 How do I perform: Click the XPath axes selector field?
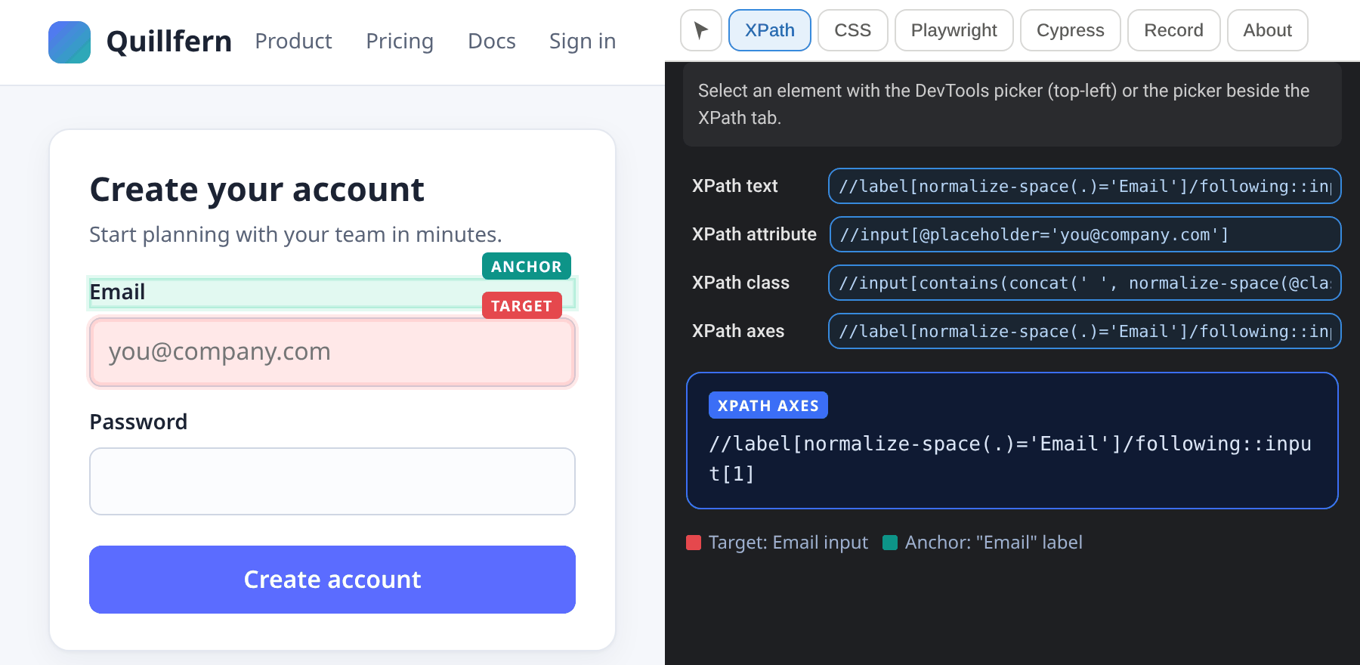[x=1085, y=331]
